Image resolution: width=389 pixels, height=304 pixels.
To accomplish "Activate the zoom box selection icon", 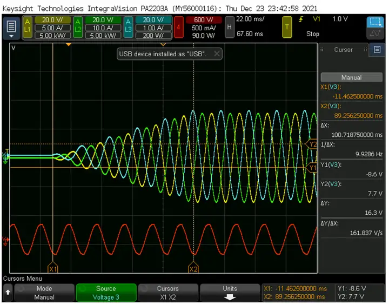I will 375,22.
